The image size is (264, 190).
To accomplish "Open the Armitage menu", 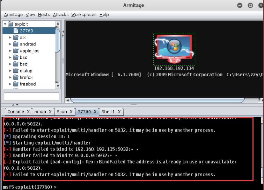I will click(x=13, y=15).
